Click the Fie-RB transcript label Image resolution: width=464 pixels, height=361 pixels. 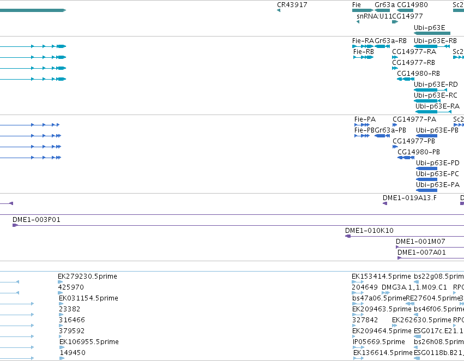click(x=363, y=52)
